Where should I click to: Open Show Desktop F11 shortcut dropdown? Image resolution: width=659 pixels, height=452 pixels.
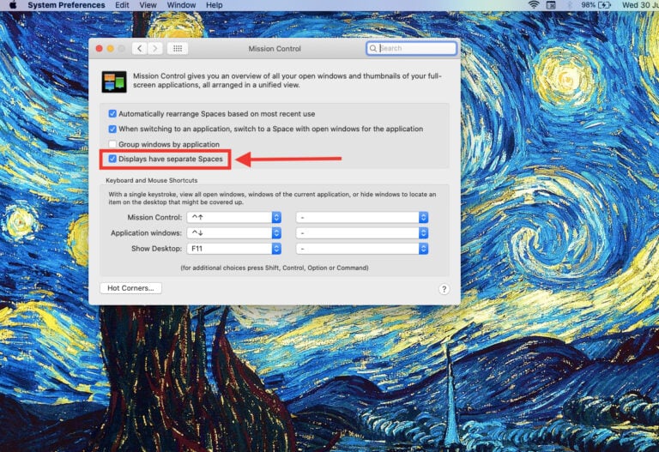[x=234, y=249]
